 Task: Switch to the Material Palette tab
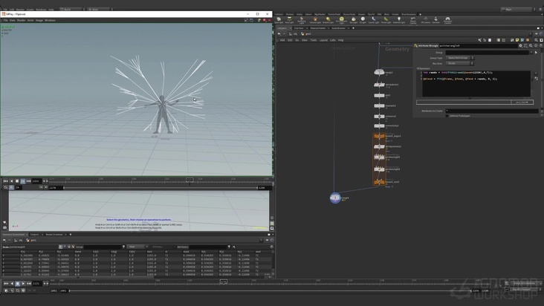[x=318, y=28]
